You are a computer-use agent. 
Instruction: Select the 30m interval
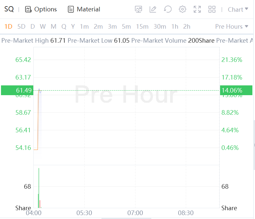160,26
